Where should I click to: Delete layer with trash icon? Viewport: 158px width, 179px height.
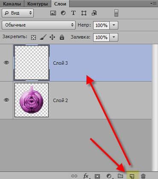coord(143,176)
